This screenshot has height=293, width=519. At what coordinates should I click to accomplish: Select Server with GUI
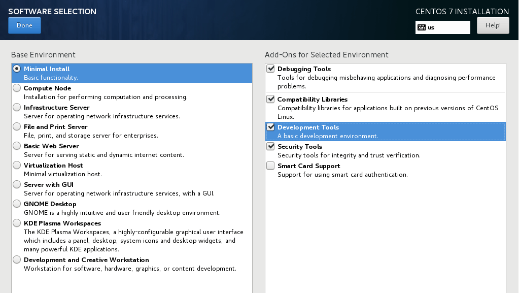point(17,184)
